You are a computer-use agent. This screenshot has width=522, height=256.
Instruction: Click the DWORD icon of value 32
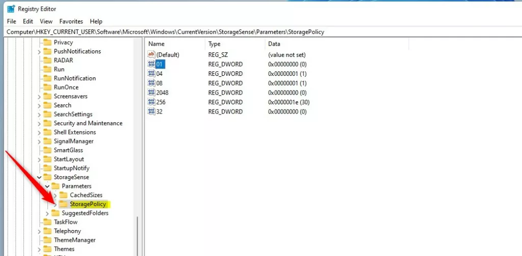pyautogui.click(x=151, y=111)
